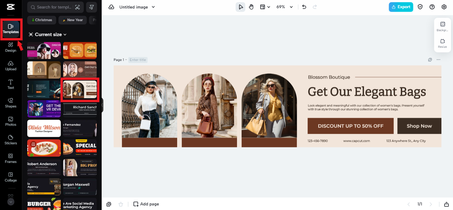Open page more options ellipsis
This screenshot has height=210, width=453.
[438, 60]
